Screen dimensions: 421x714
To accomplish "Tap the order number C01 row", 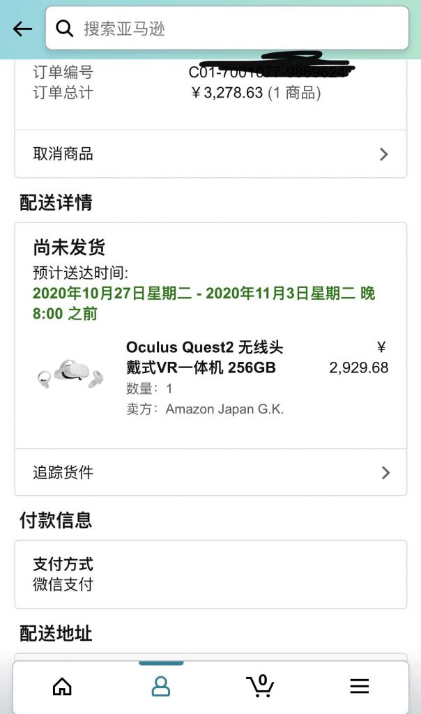I will pos(209,70).
